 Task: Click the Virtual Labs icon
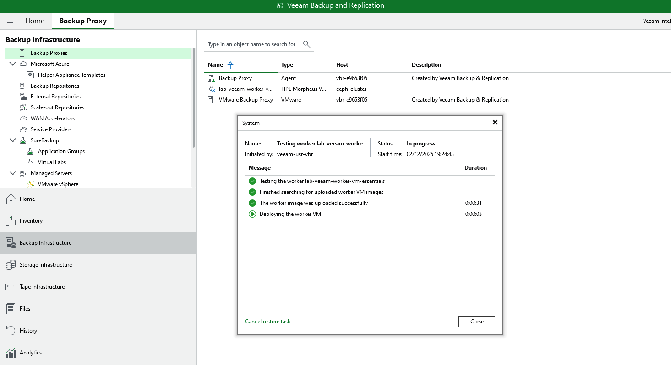[31, 162]
